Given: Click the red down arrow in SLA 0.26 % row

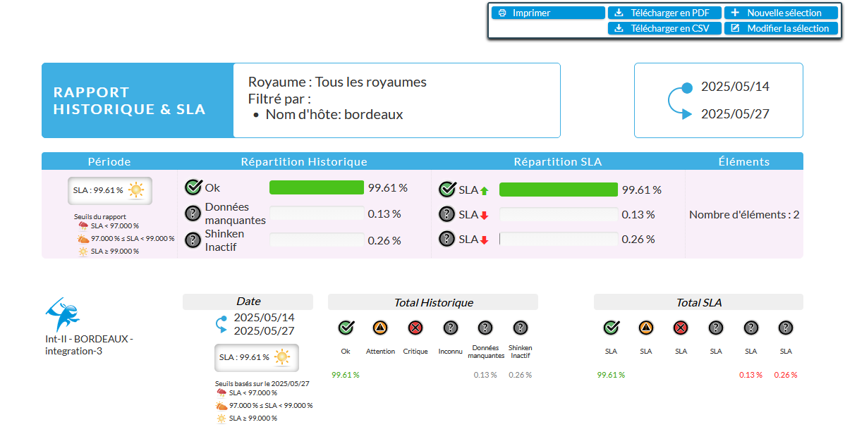Looking at the screenshot, I should click(x=484, y=240).
